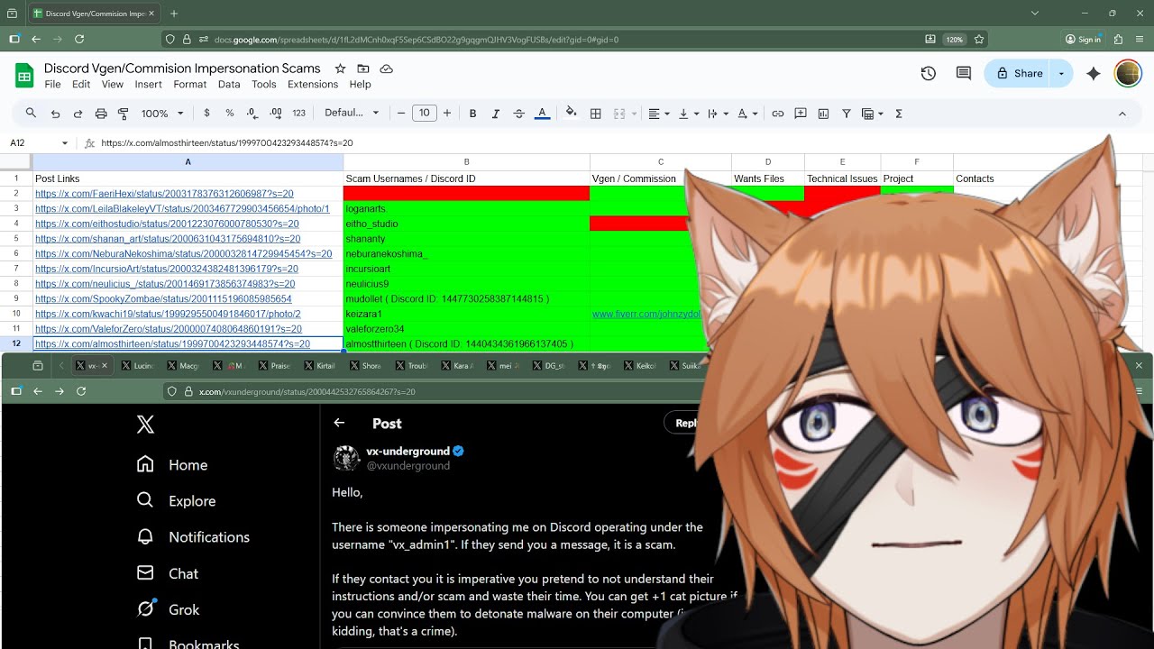Insert a comment from the toolbar
This screenshot has height=649, width=1154.
point(801,114)
